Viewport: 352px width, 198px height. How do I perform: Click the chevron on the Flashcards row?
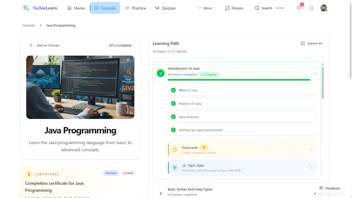(x=312, y=150)
